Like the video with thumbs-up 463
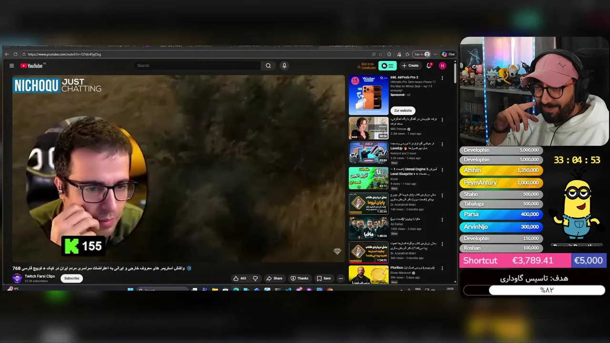This screenshot has width=610, height=343. [240, 278]
